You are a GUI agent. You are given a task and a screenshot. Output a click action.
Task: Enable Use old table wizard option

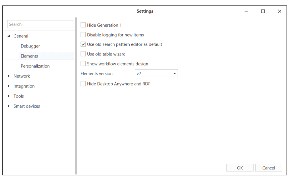click(83, 54)
